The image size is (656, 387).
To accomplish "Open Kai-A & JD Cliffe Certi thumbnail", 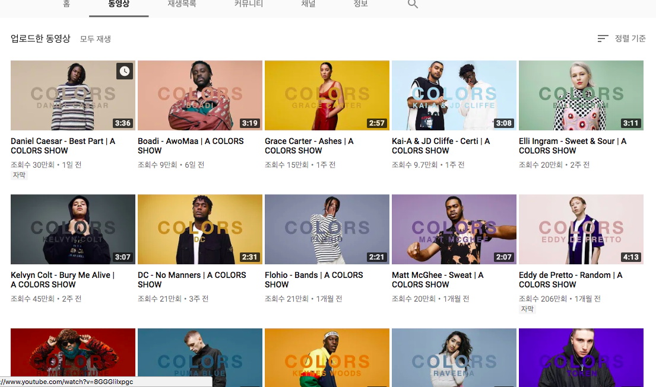I will coord(454,95).
